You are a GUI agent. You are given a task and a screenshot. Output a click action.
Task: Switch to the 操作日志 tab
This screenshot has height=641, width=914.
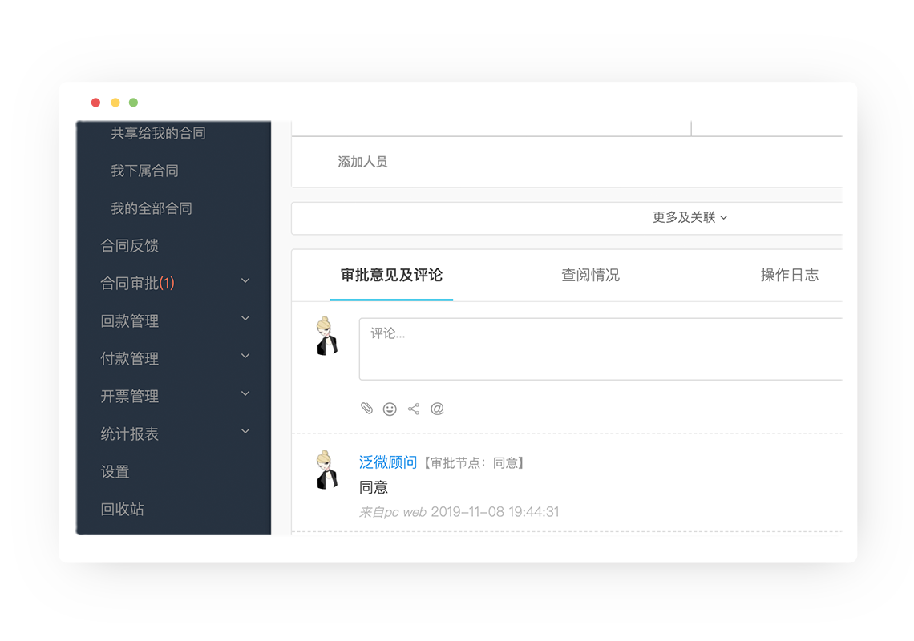[x=789, y=275]
